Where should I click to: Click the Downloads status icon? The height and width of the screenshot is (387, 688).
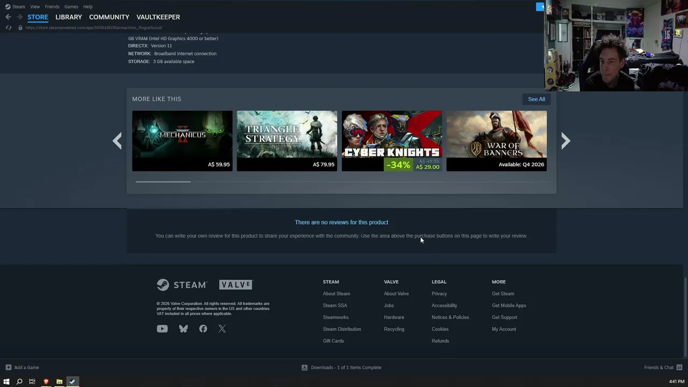pyautogui.click(x=304, y=368)
